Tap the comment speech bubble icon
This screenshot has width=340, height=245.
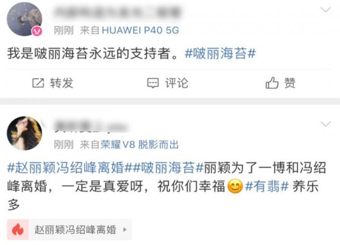(153, 83)
